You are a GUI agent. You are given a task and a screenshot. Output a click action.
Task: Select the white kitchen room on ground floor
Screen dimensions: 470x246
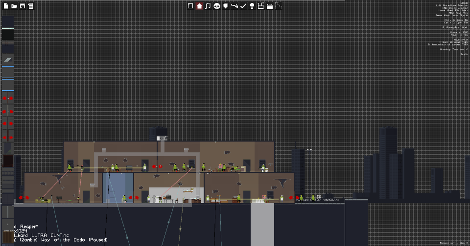pos(176,195)
